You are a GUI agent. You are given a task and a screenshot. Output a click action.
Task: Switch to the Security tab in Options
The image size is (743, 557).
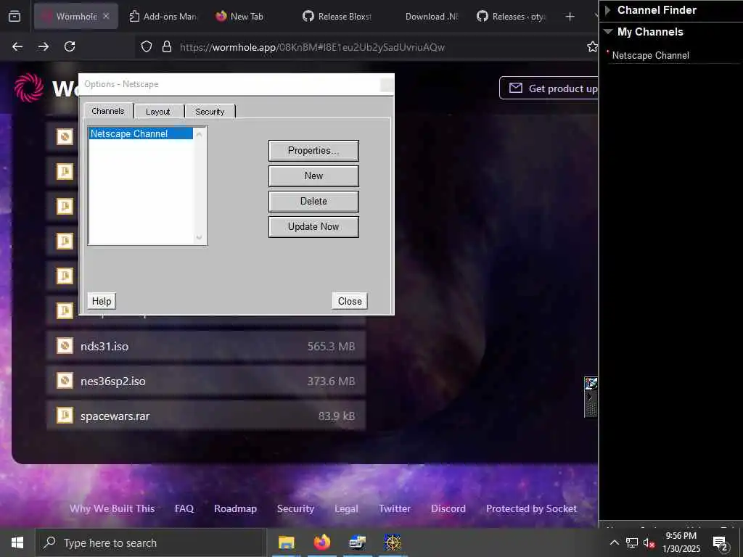pos(210,111)
